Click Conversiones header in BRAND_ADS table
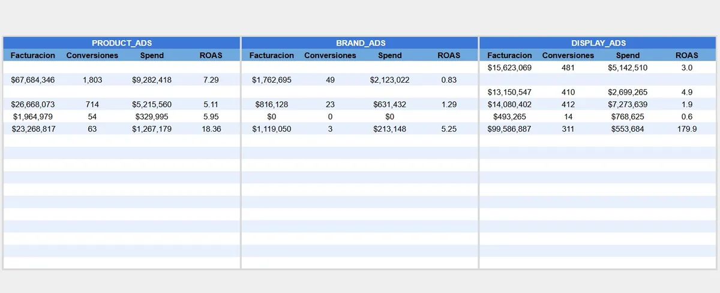 [x=331, y=55]
